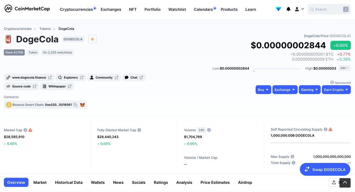Click Circulating Supply warning triangle icon

coord(330,129)
